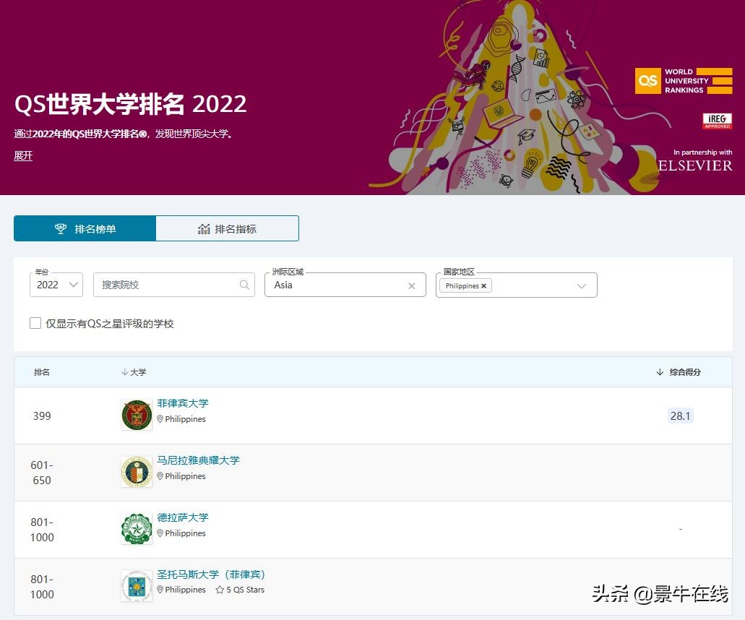Click the 综合得分 sort arrow

pyautogui.click(x=659, y=371)
